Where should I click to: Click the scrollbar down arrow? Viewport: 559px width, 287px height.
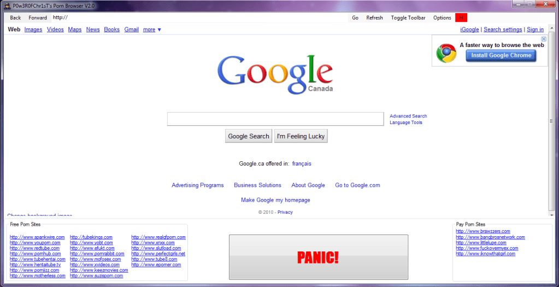click(552, 214)
